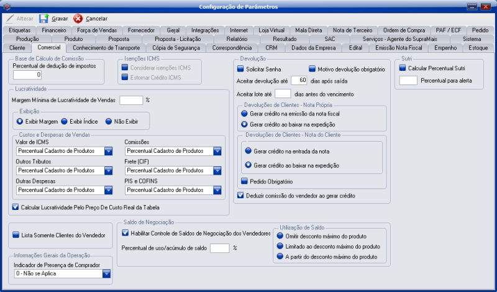Switch to Proposta - Licitação tab
This screenshot has height=292, width=497.
pyautogui.click(x=178, y=39)
